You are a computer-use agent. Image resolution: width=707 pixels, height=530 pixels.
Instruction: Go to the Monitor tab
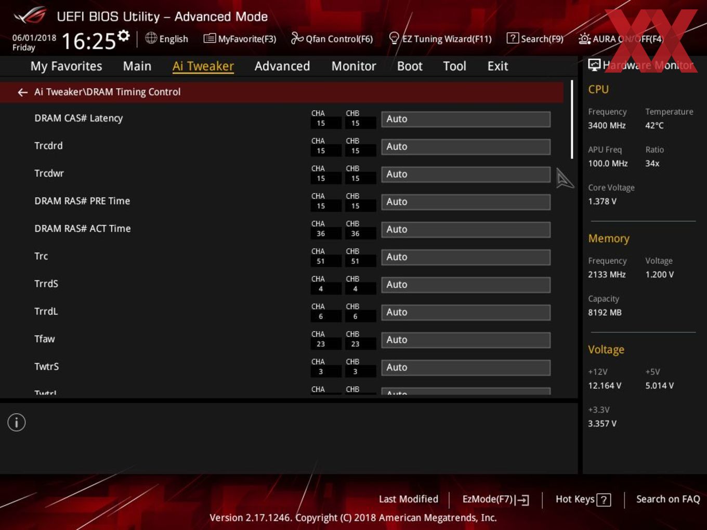click(353, 66)
